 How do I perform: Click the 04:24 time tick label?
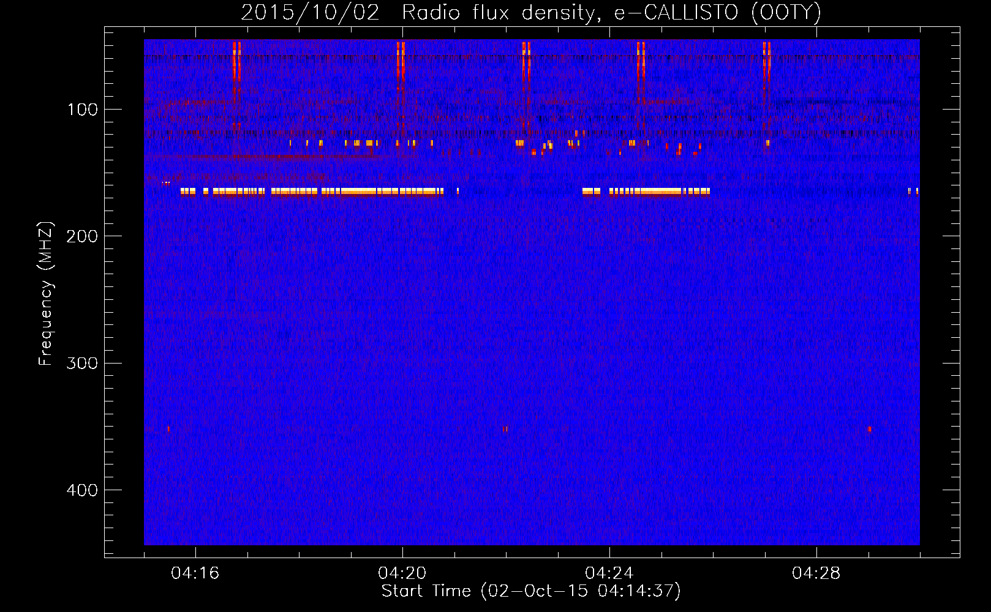[609, 573]
